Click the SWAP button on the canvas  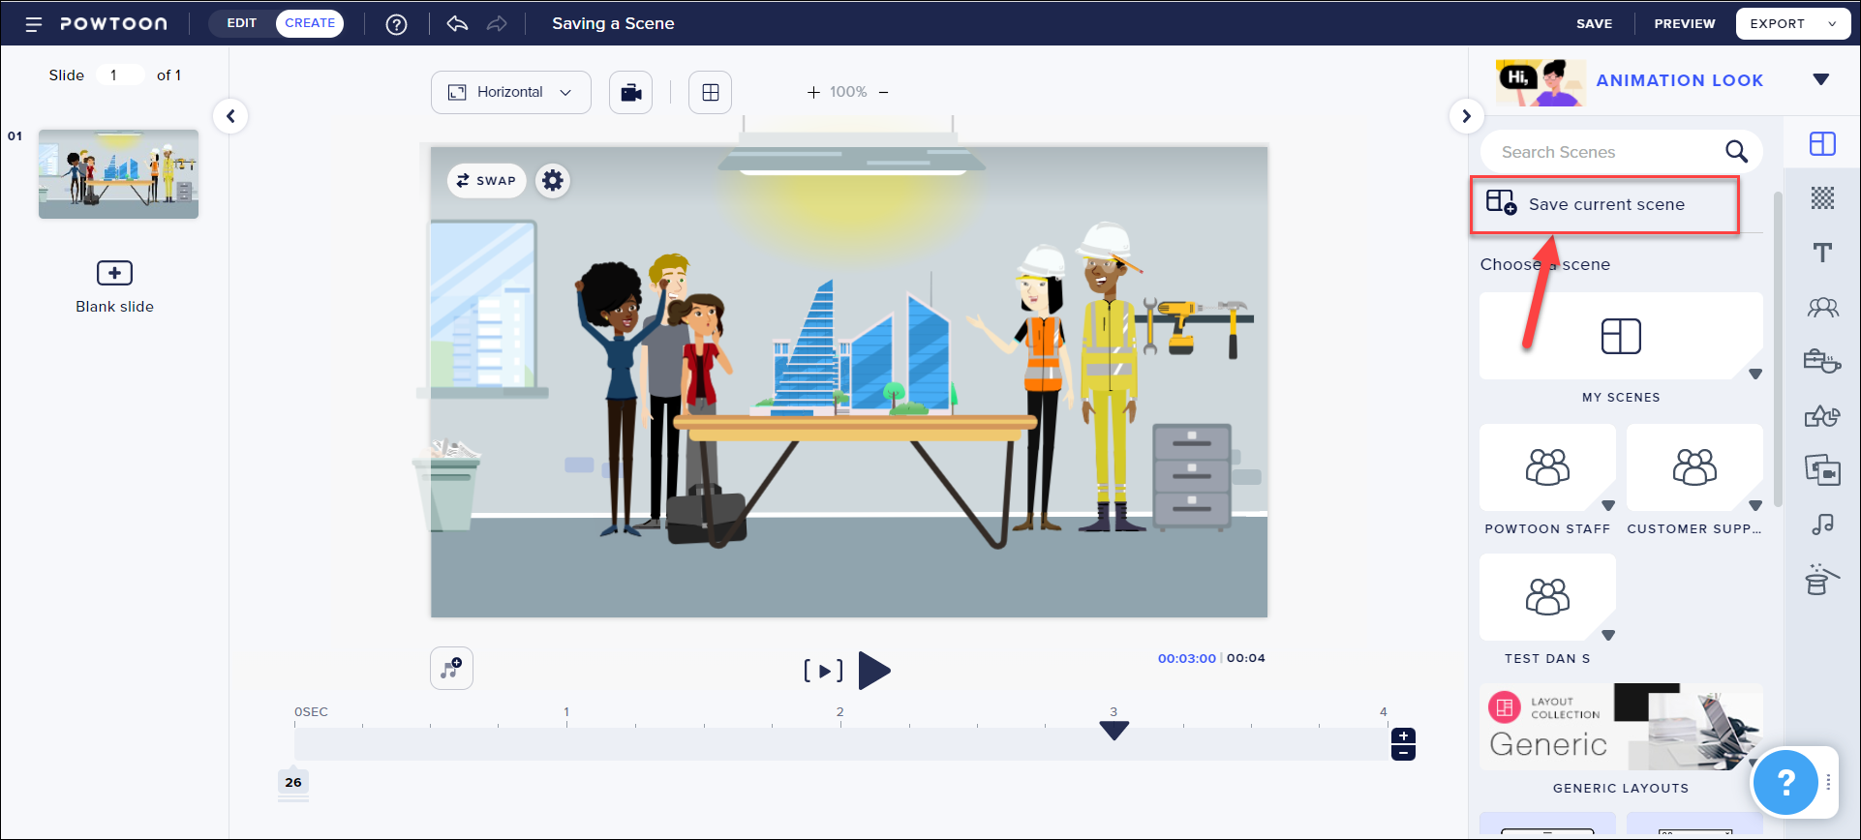[486, 180]
